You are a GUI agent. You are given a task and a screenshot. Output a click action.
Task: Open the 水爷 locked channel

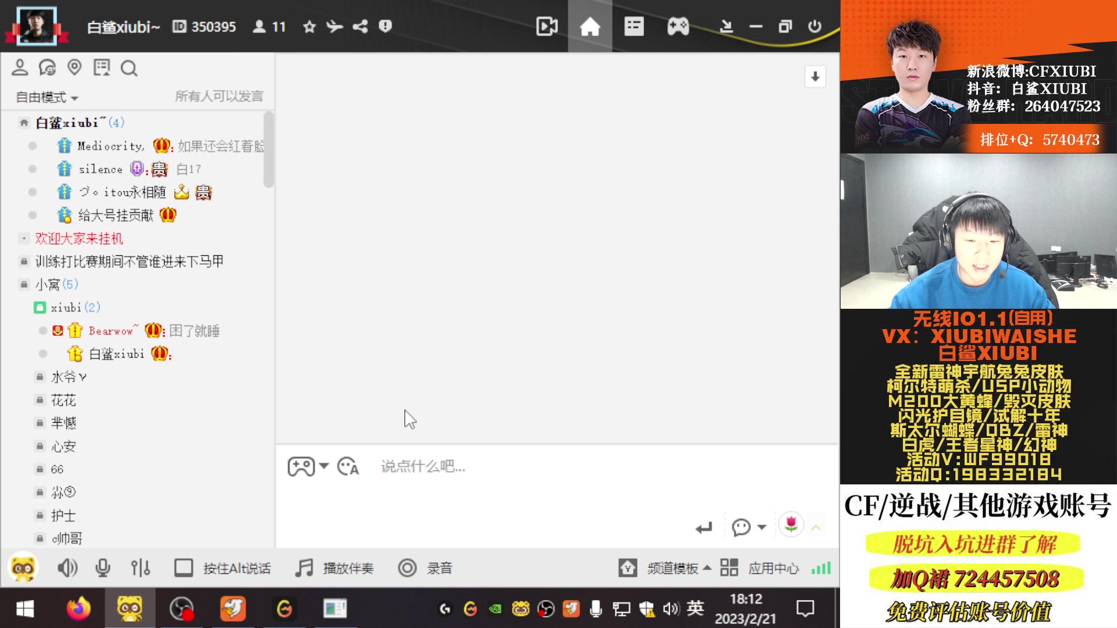click(69, 377)
